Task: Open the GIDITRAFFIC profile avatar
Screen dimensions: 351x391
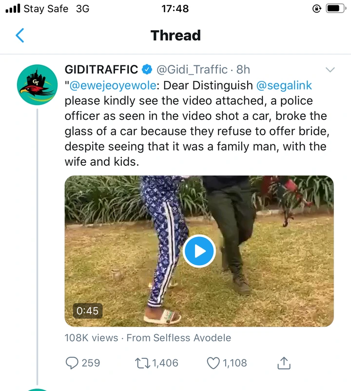Action: click(37, 85)
